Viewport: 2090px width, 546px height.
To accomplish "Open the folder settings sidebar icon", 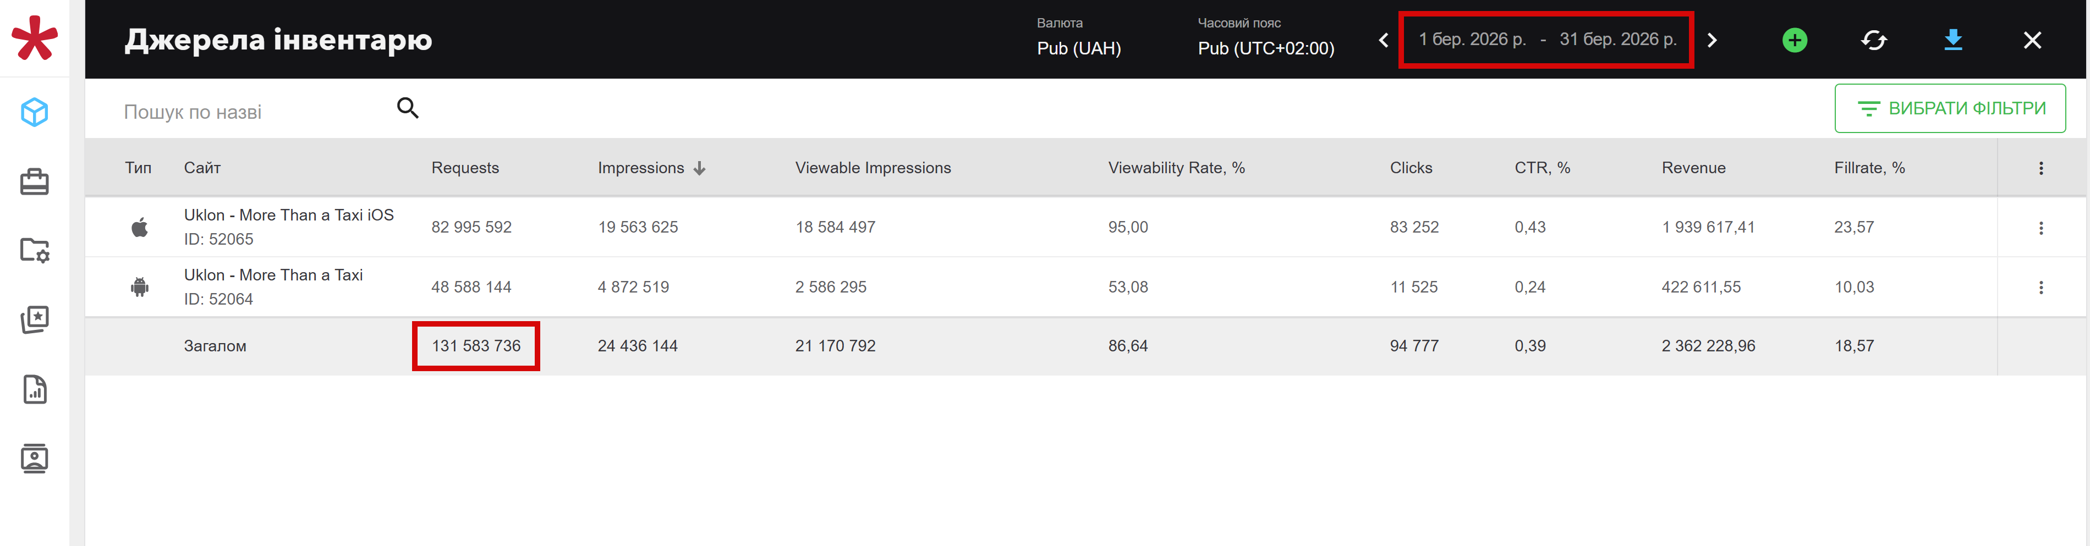I will 34,251.
